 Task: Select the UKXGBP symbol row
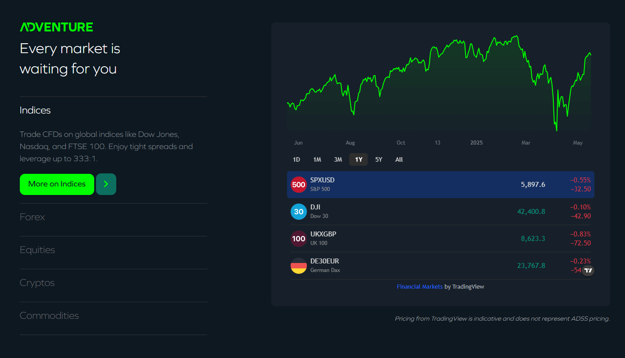(x=441, y=239)
